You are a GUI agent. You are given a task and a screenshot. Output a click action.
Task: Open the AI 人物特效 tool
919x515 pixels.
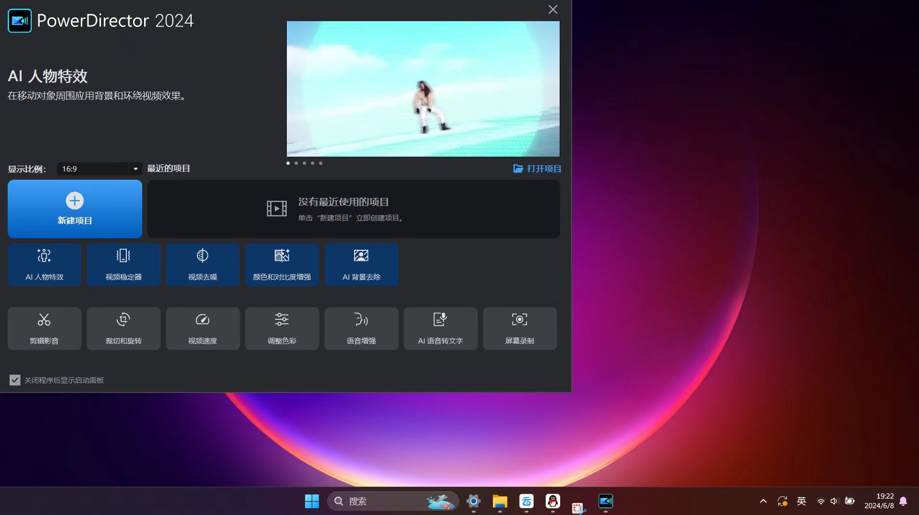(x=44, y=265)
